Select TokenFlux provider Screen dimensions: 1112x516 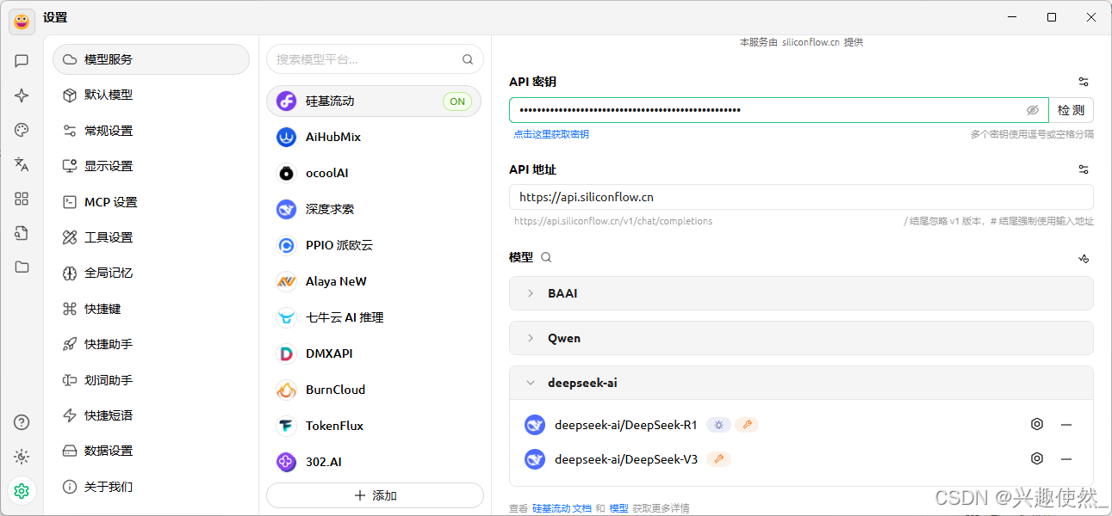(374, 426)
